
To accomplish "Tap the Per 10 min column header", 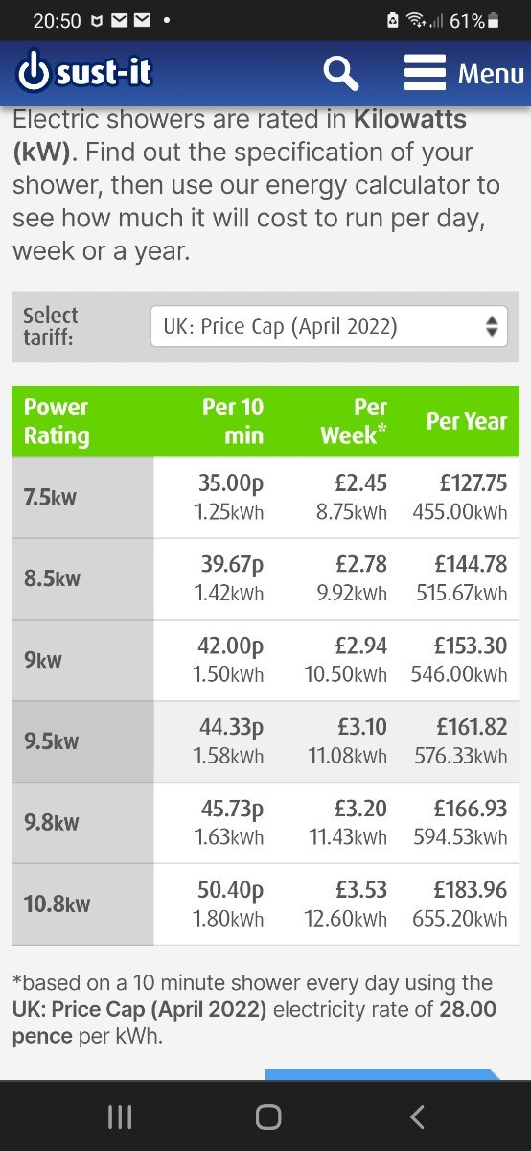I will [x=232, y=421].
